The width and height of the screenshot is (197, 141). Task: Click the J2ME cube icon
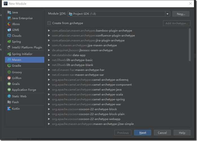9,30
